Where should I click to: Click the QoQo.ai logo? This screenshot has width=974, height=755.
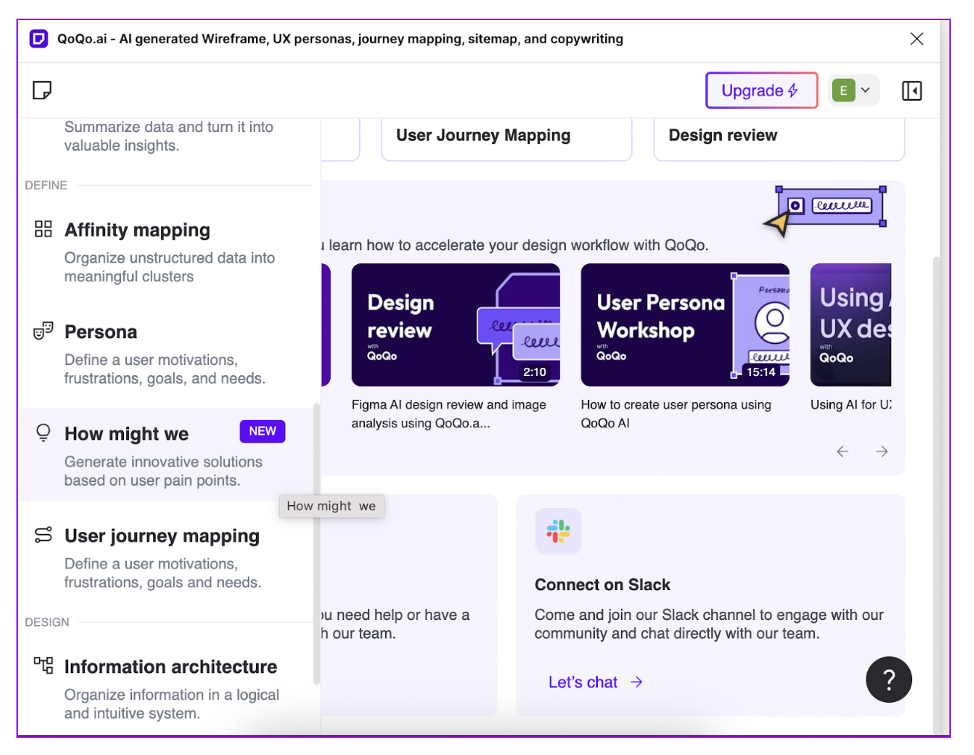pos(38,38)
